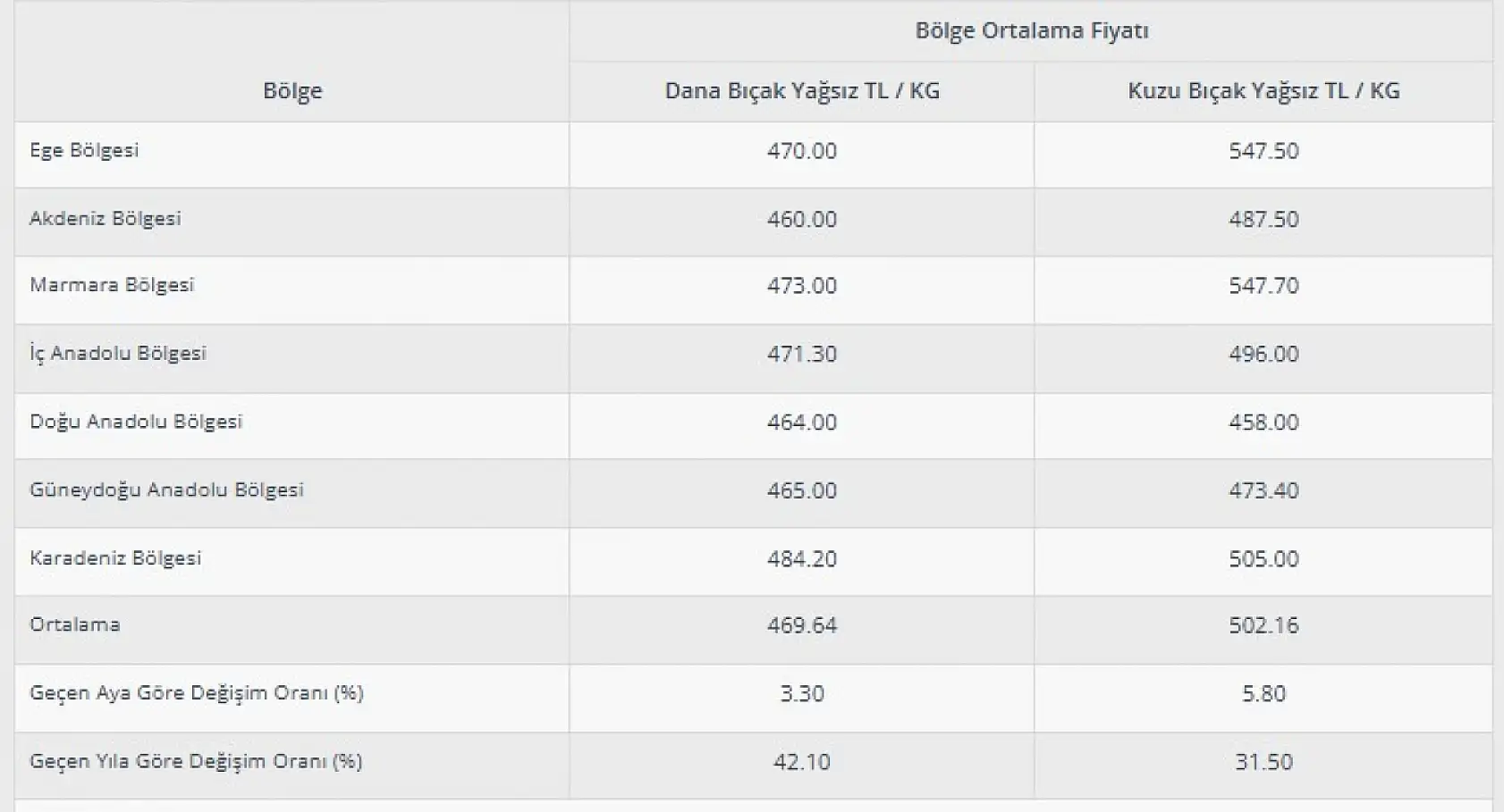Click Geçen Aya Göre Değişim Oranı label
This screenshot has width=1504, height=812.
pos(197,693)
